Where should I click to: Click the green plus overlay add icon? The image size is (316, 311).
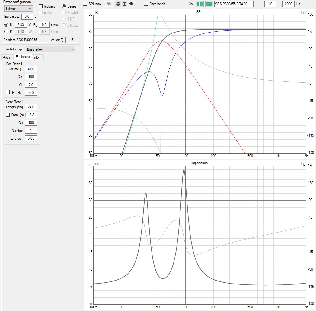(200, 4)
